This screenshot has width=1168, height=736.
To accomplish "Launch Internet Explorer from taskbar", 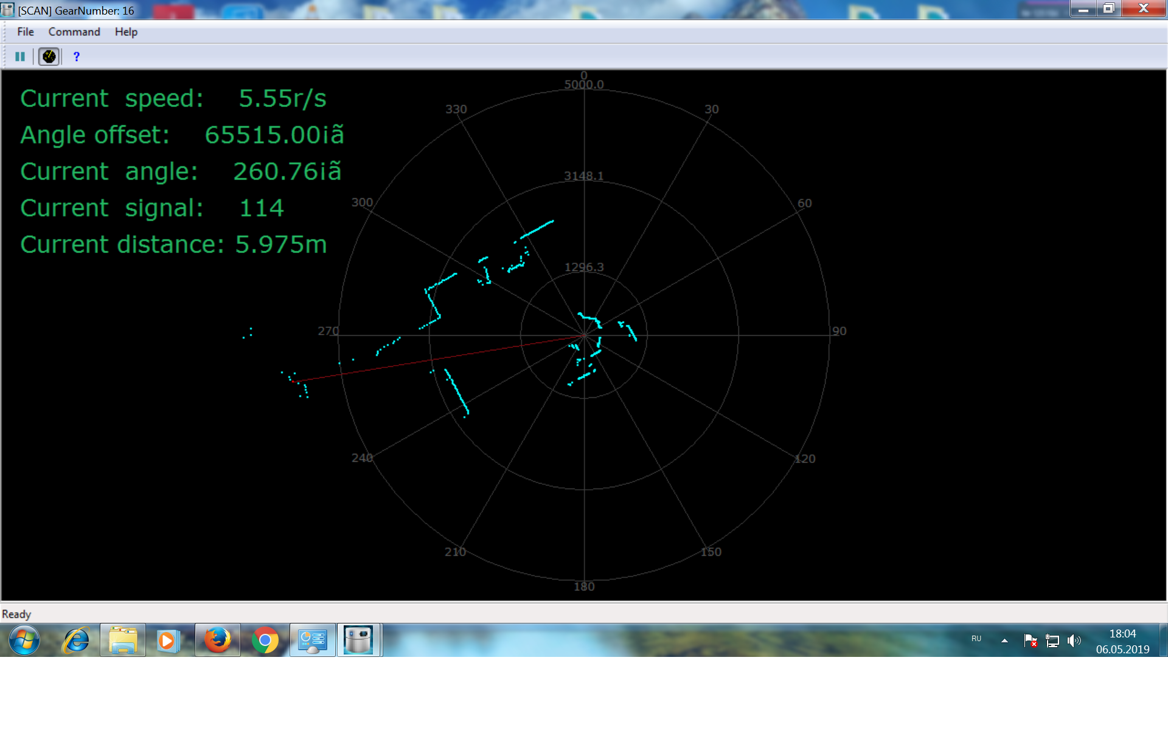I will coord(76,640).
